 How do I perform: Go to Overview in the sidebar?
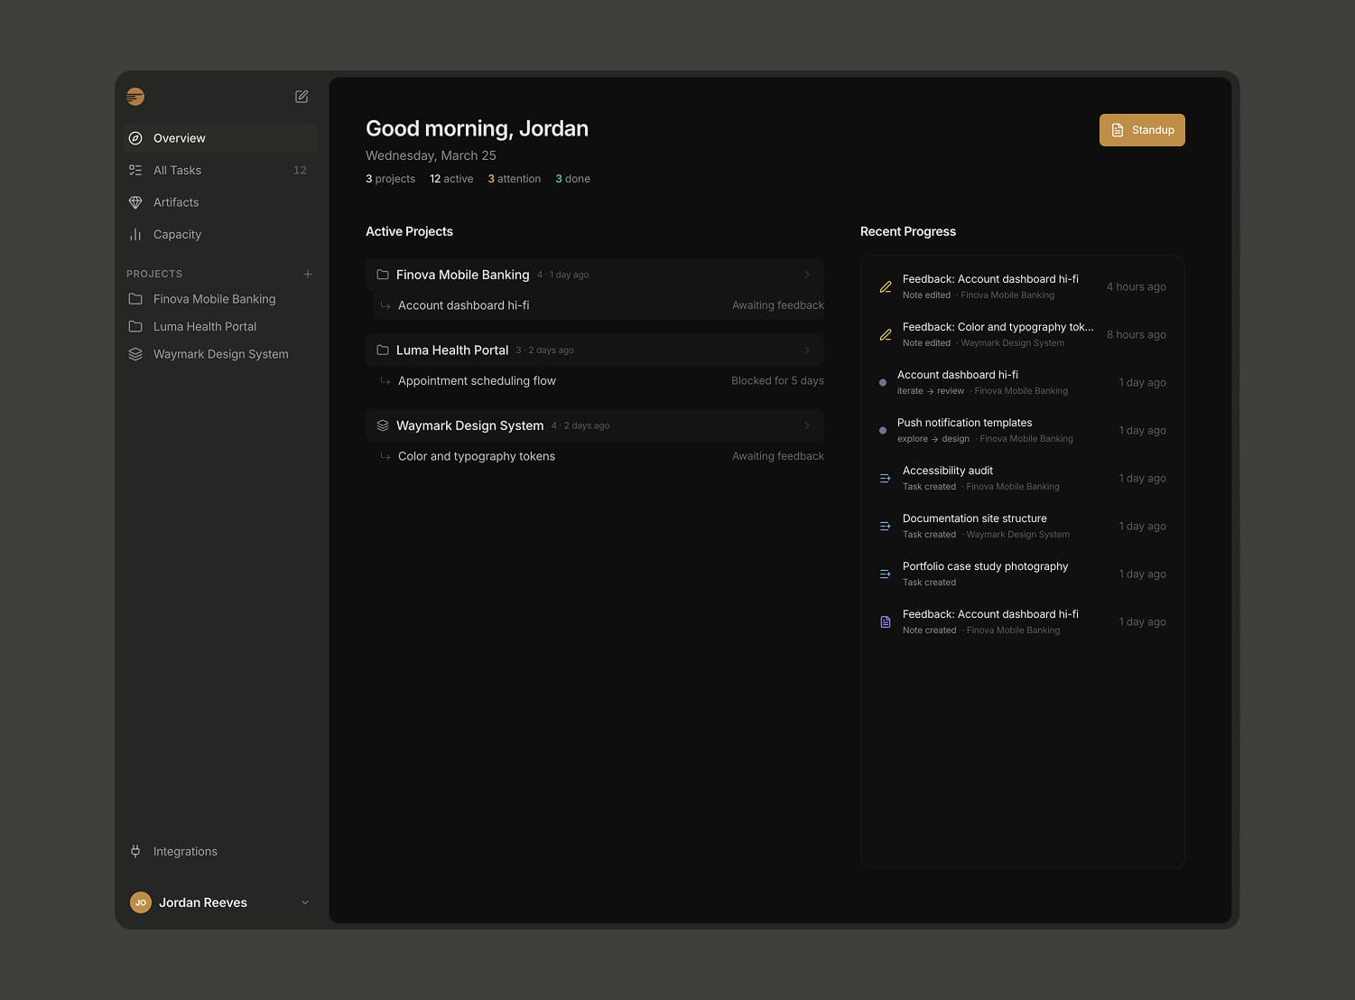point(220,138)
